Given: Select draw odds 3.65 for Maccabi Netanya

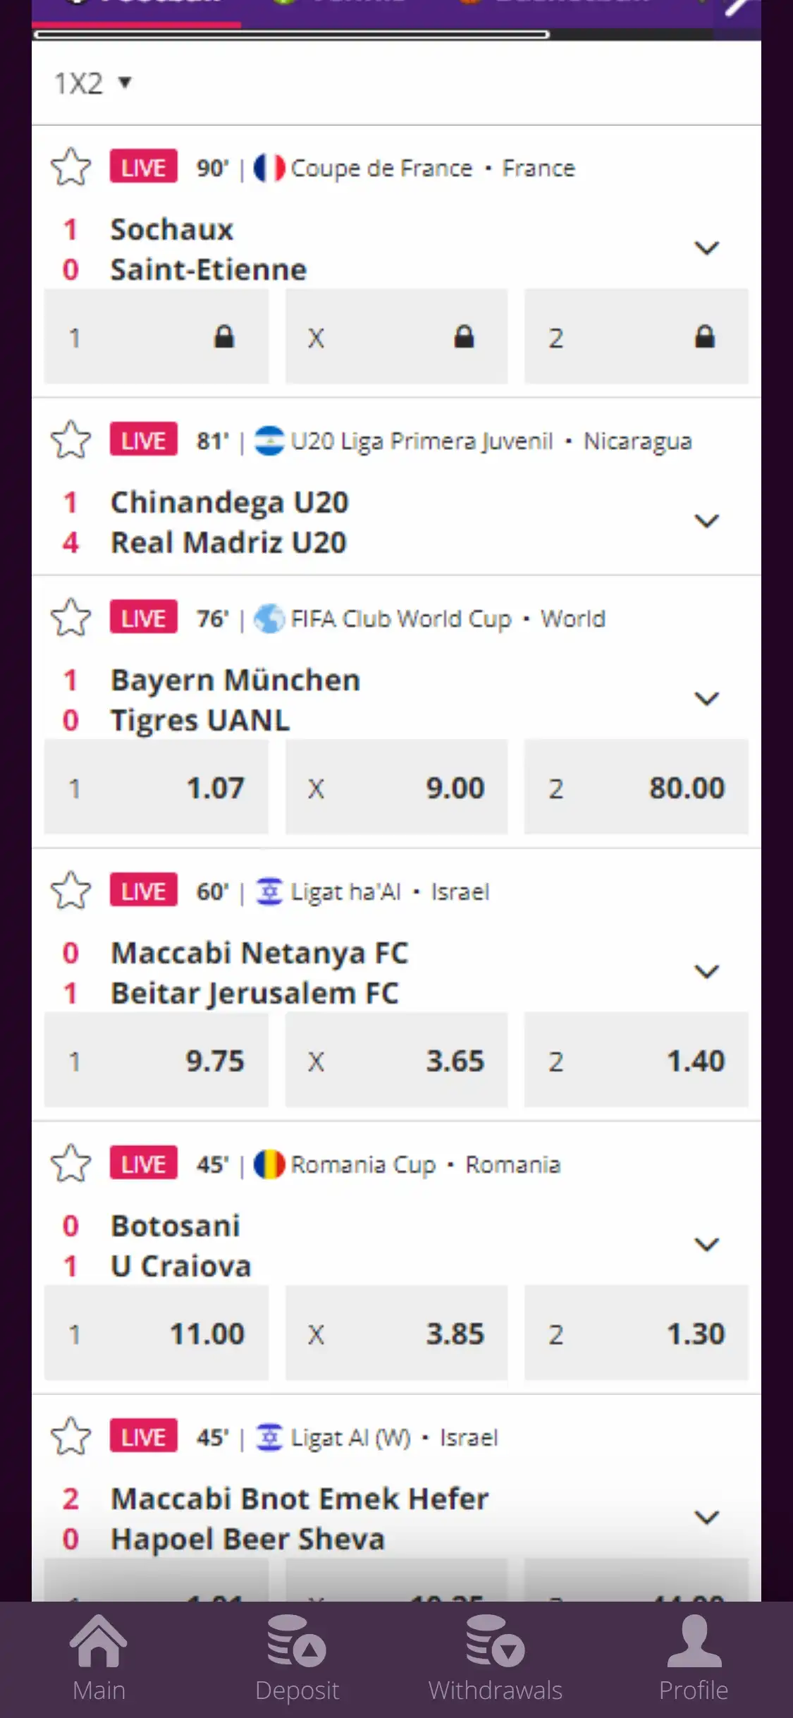Looking at the screenshot, I should coord(396,1061).
